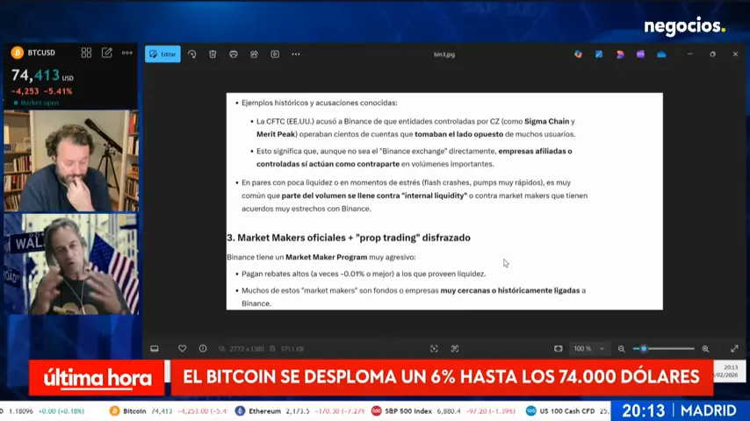Click the fit to window icon

coord(559,349)
